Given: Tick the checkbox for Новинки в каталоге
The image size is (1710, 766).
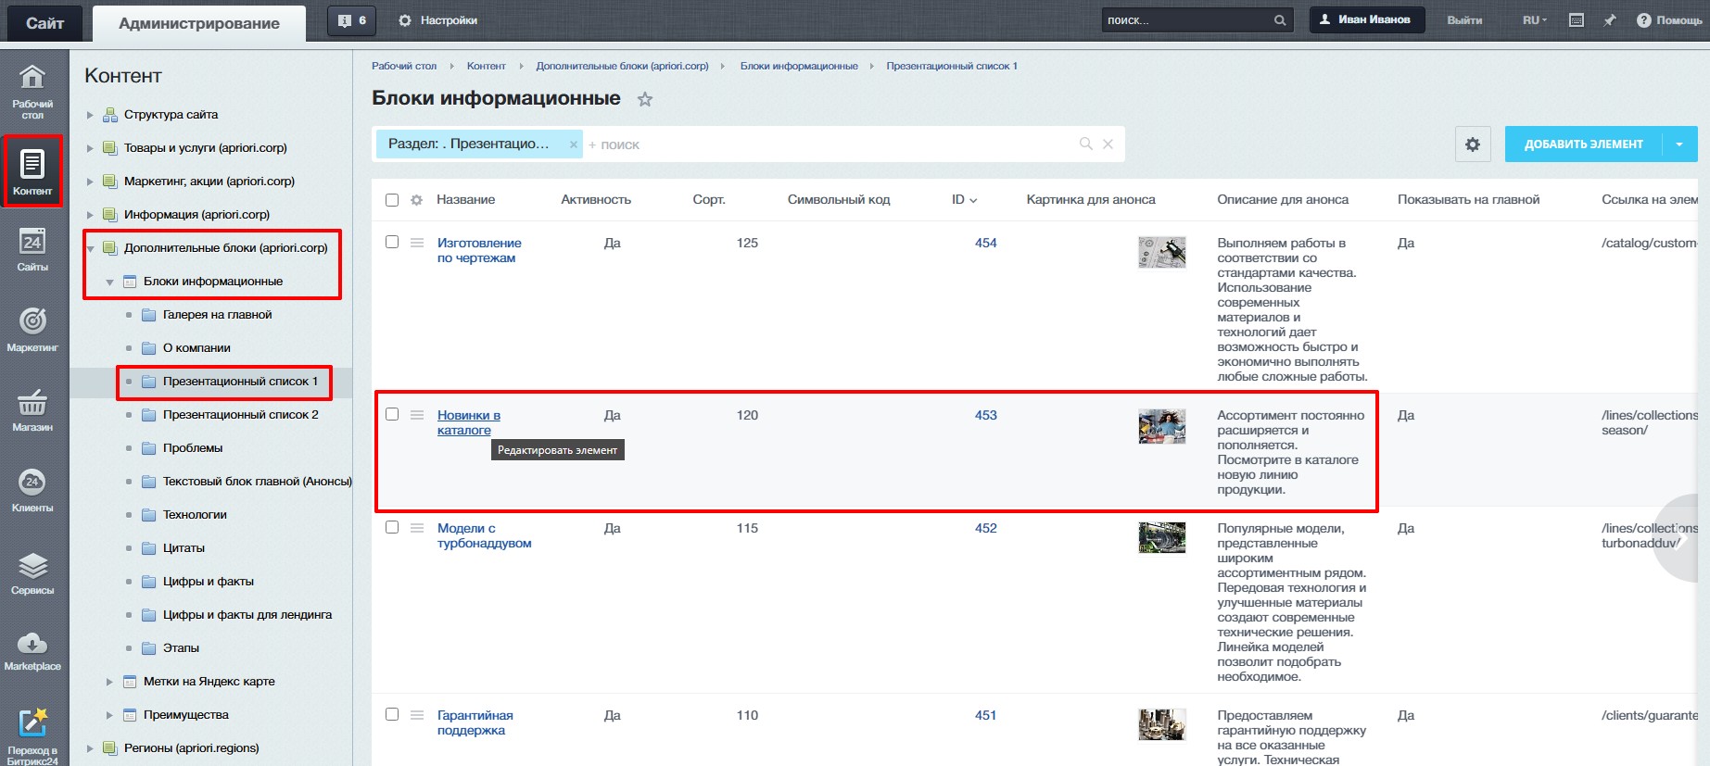Looking at the screenshot, I should pos(392,415).
